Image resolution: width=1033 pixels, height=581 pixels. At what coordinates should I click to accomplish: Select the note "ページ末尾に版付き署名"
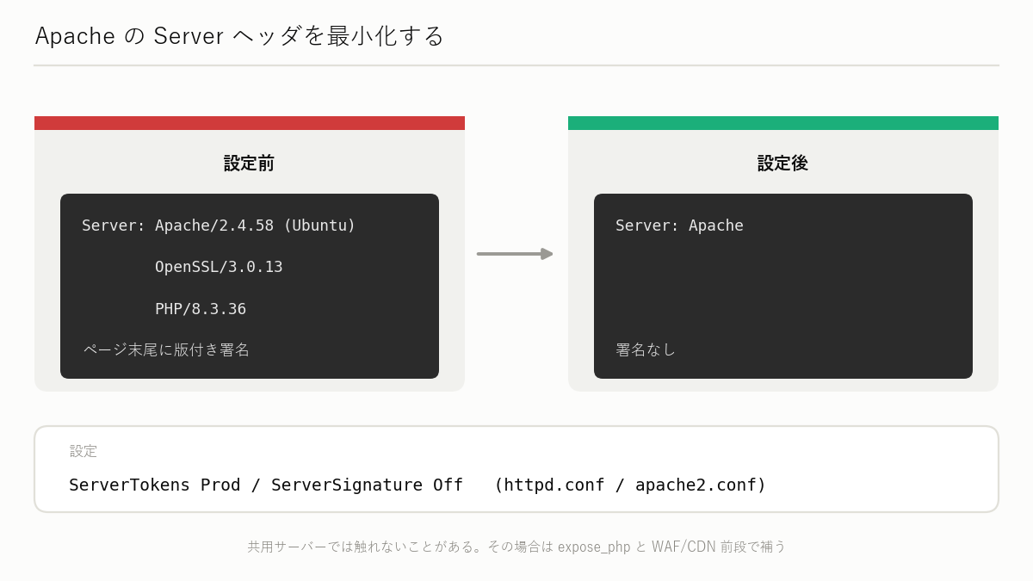click(166, 349)
